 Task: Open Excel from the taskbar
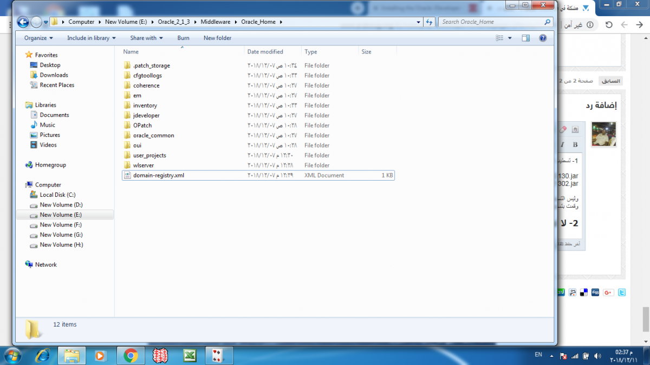tap(190, 355)
